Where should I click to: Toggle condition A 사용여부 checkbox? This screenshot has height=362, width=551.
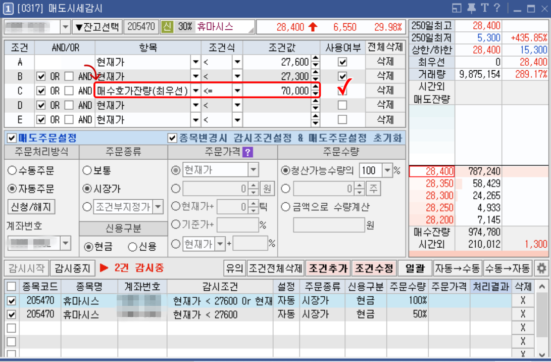(x=342, y=62)
